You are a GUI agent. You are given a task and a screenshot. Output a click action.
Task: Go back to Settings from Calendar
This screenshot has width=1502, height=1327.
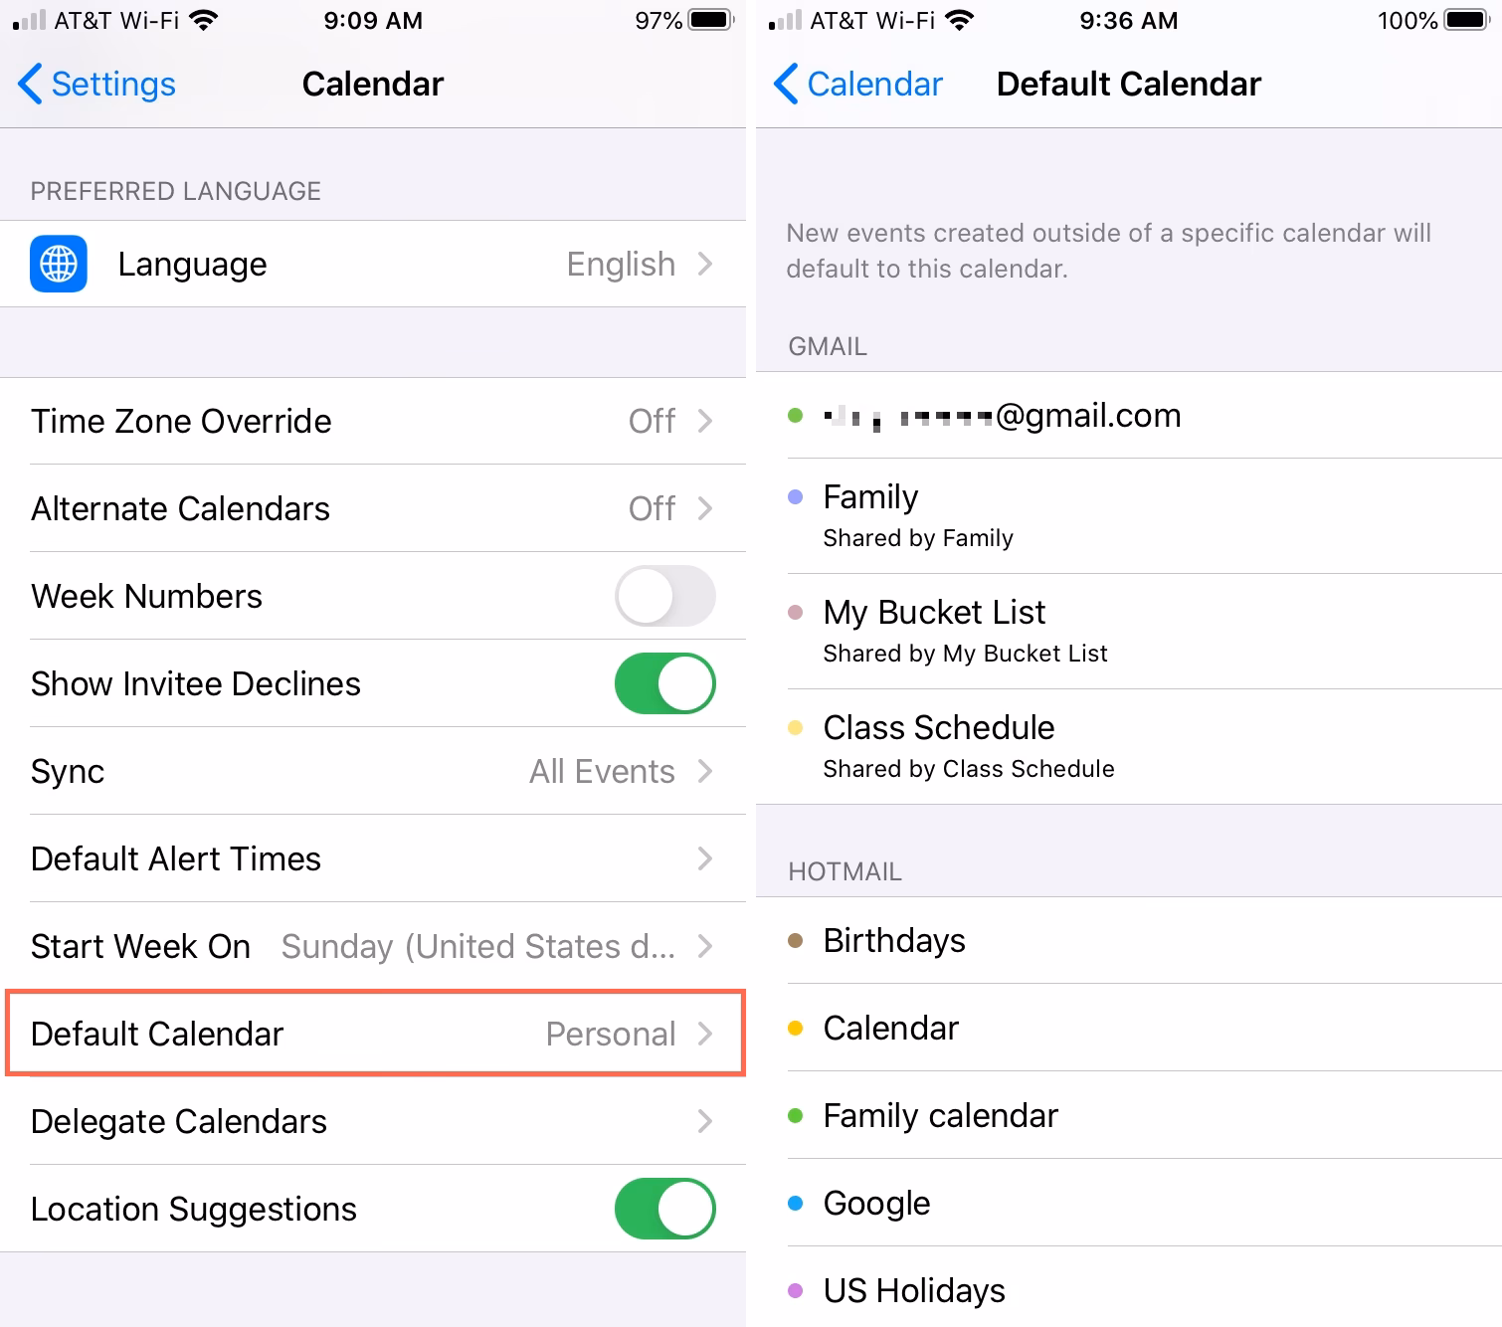click(94, 84)
